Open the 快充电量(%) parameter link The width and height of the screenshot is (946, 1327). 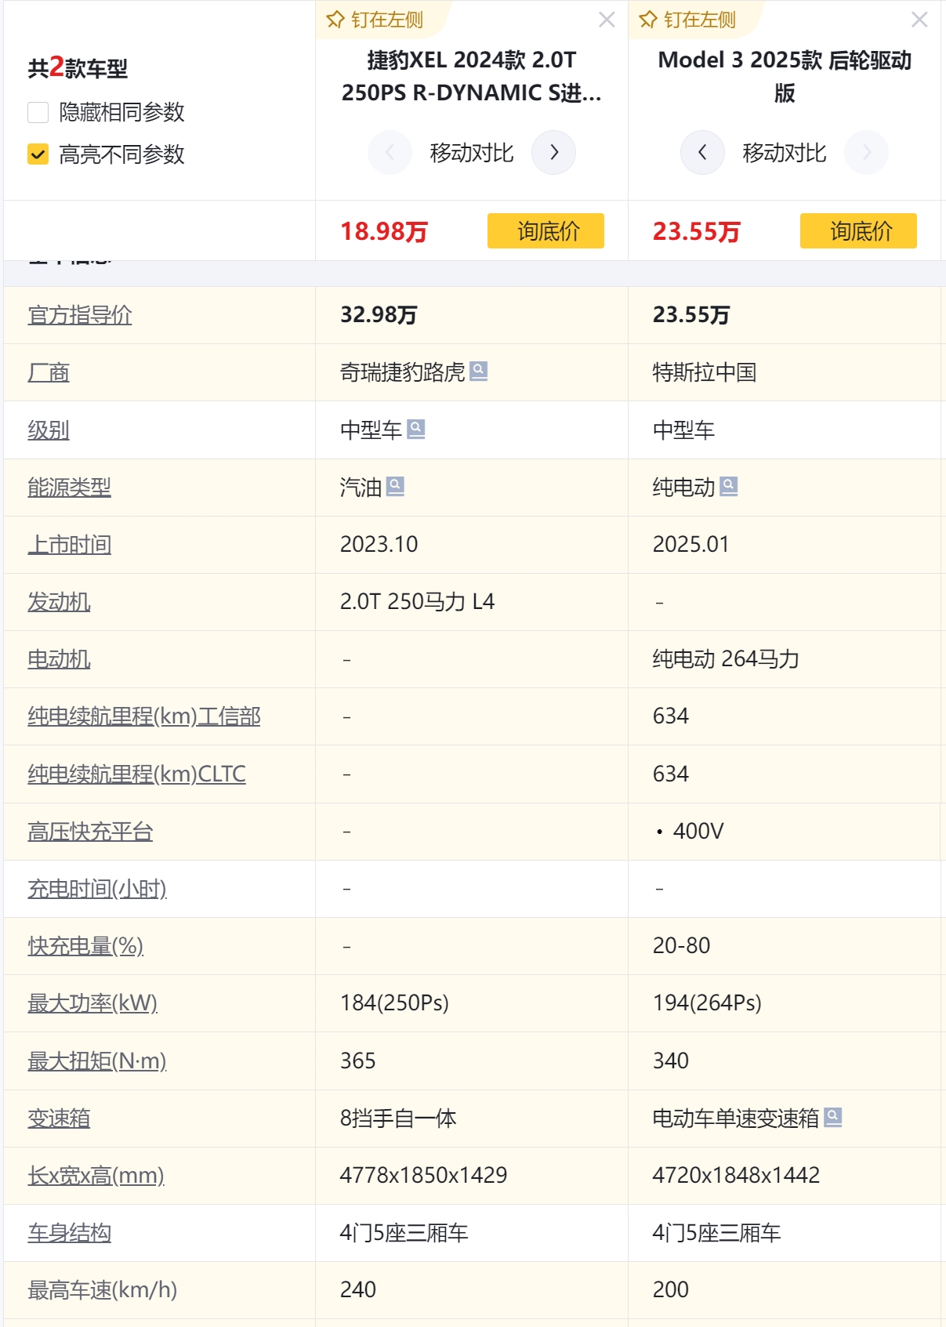(x=85, y=946)
